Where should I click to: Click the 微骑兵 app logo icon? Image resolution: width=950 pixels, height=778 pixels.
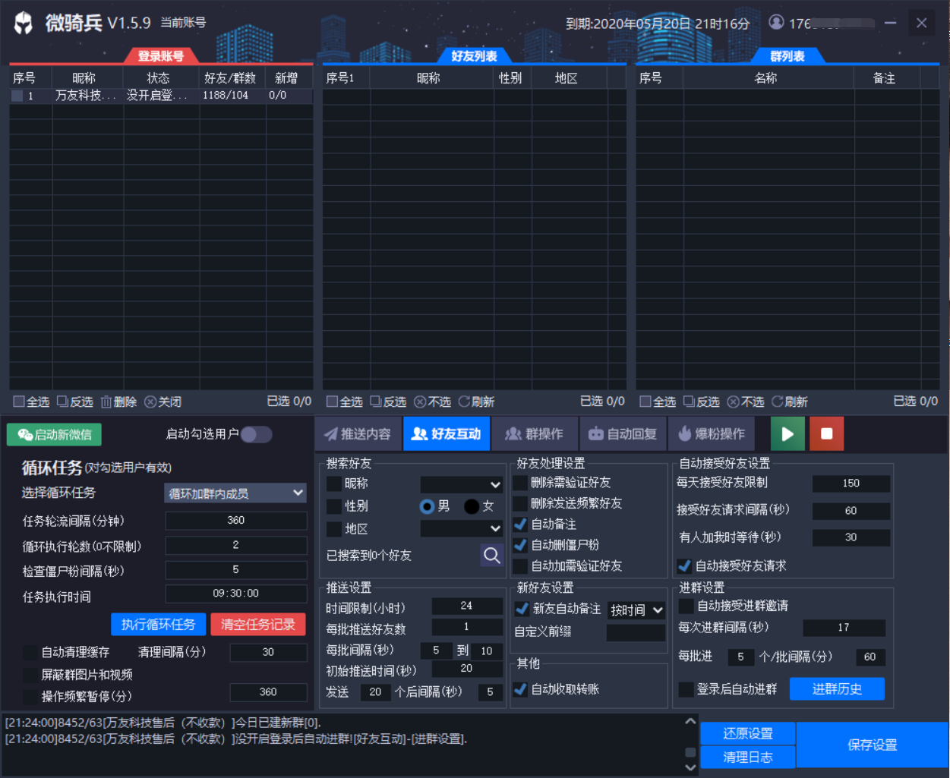coord(24,23)
